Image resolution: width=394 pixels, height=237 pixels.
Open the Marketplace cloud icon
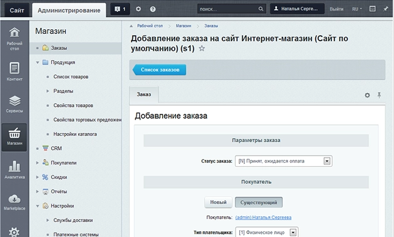pyautogui.click(x=14, y=202)
